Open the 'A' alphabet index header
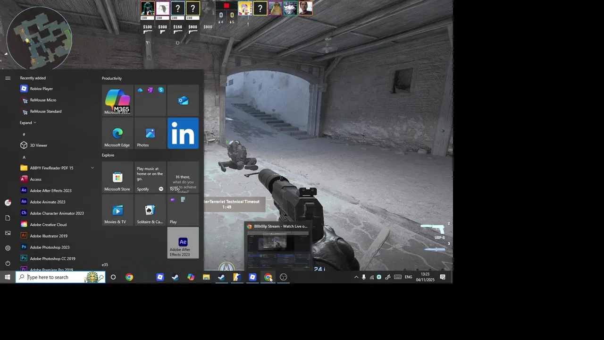604x340 pixels. point(24,157)
